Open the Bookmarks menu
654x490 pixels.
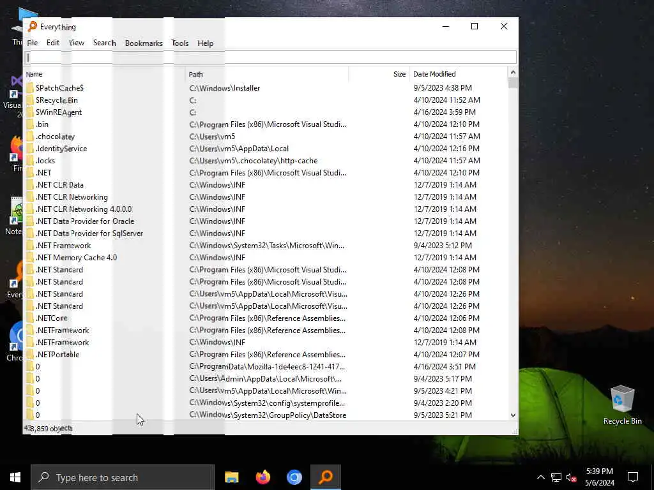click(144, 43)
